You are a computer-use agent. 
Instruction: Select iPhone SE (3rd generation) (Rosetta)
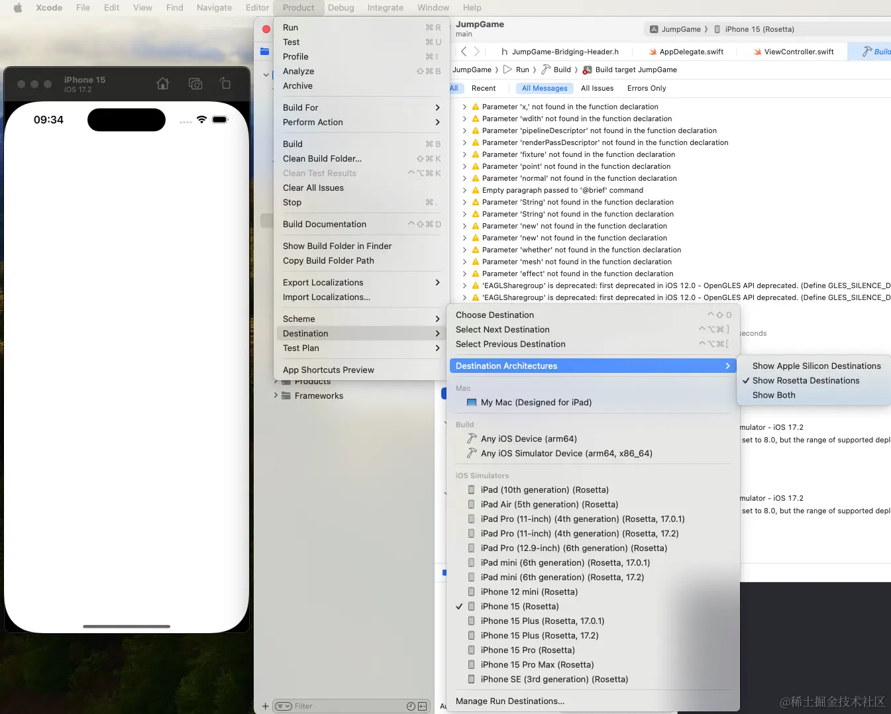[593, 680]
